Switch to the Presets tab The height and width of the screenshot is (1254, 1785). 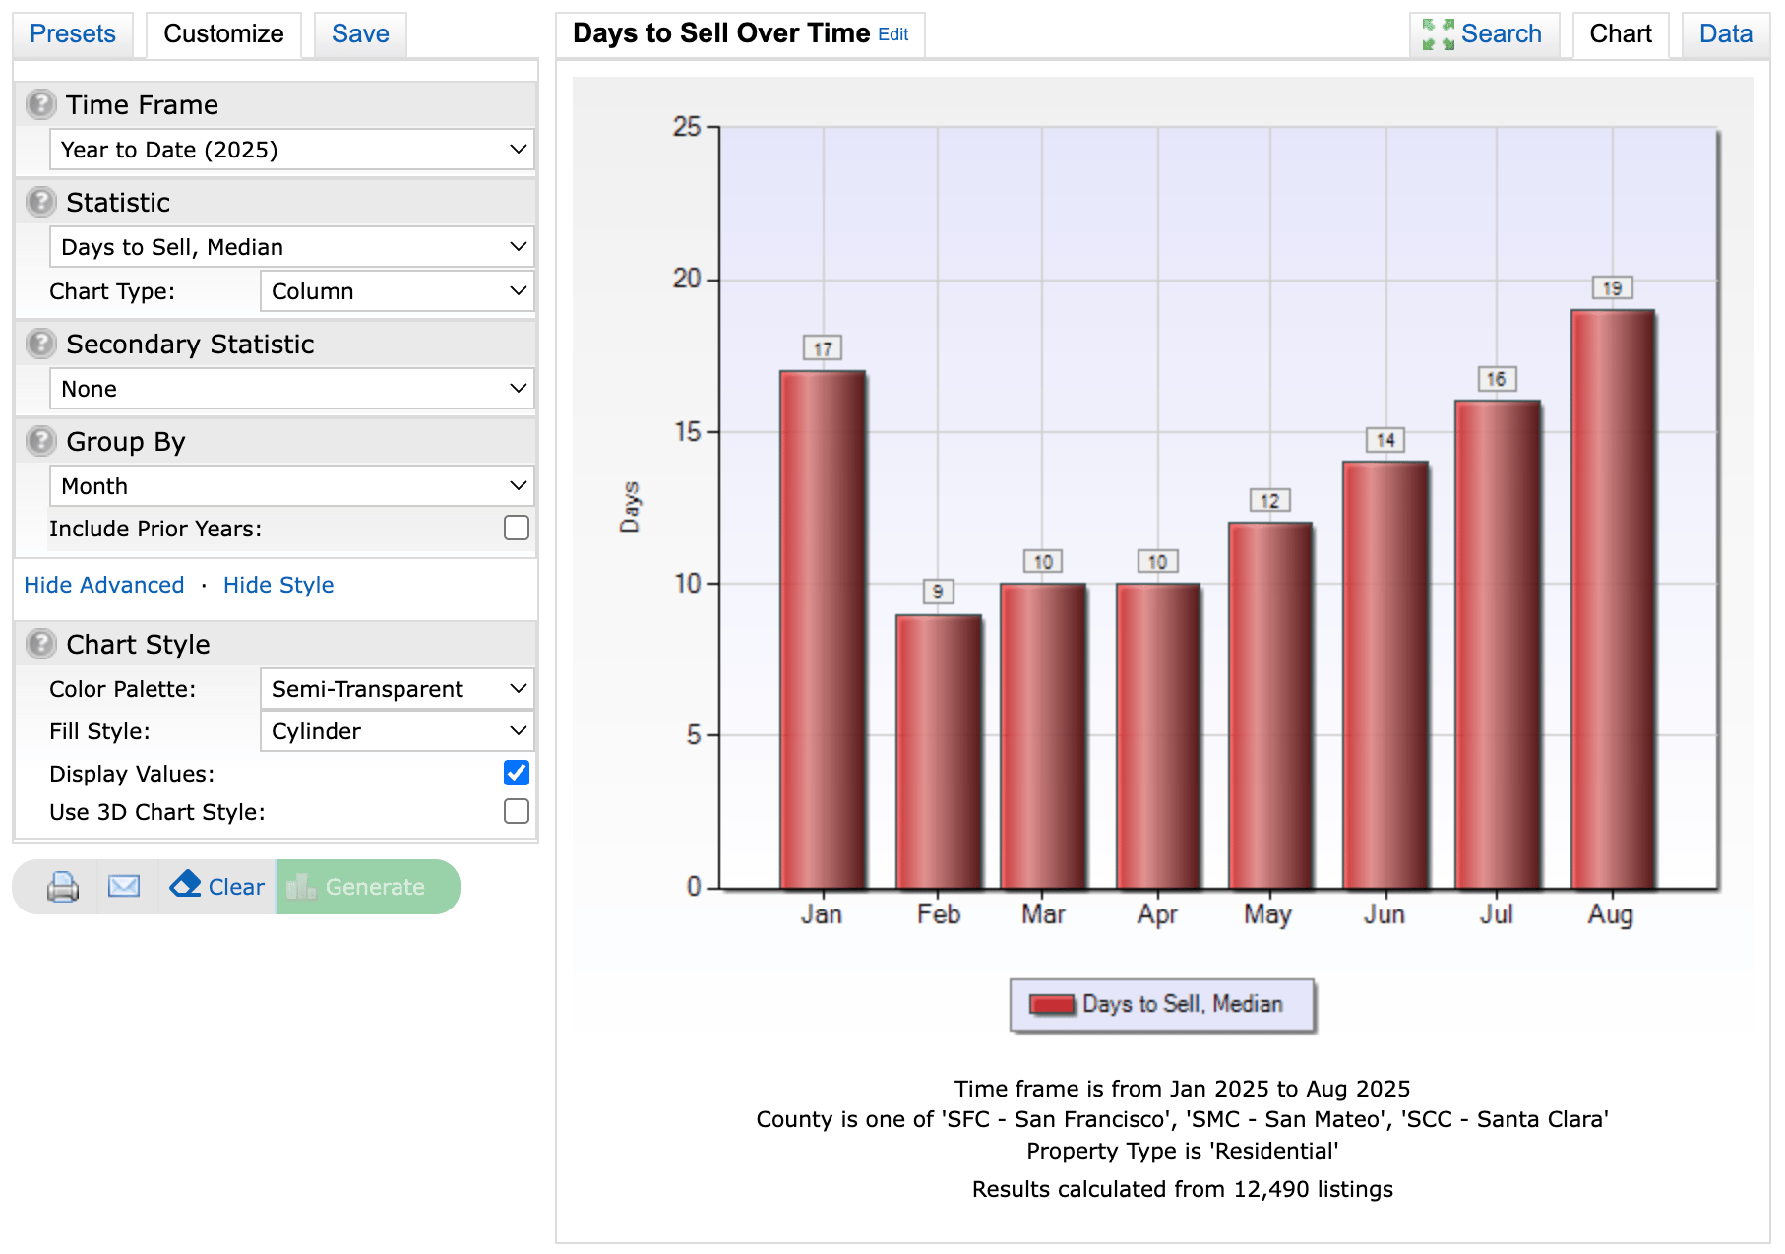[x=73, y=34]
